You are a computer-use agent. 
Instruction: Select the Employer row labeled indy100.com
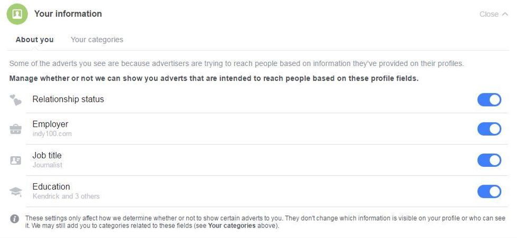pos(267,129)
